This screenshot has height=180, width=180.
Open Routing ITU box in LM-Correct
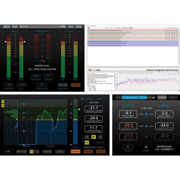128,147
